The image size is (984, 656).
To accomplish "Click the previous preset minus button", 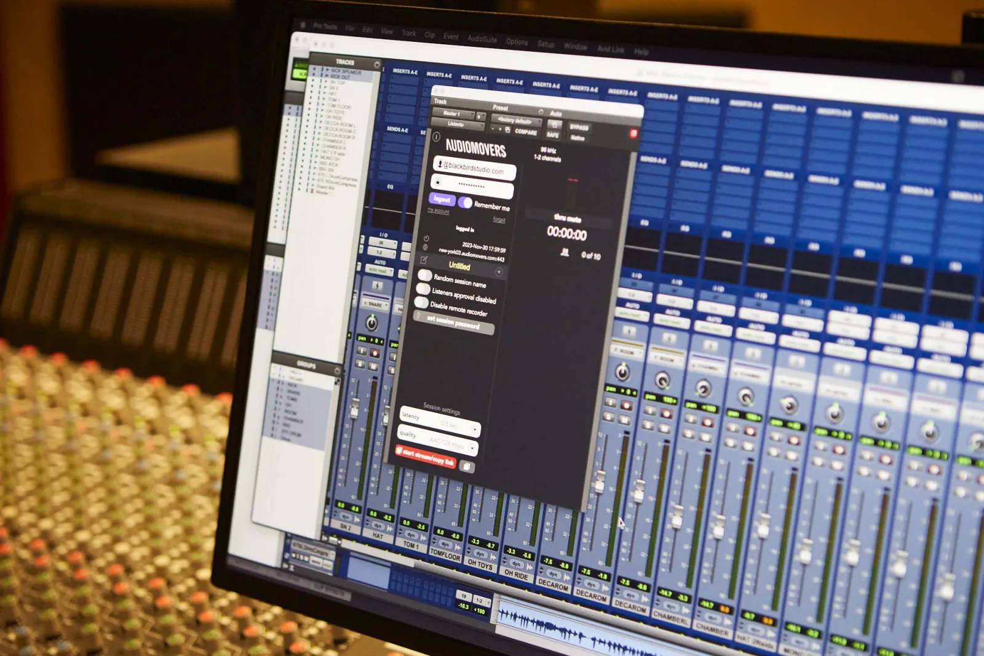I will (x=493, y=129).
